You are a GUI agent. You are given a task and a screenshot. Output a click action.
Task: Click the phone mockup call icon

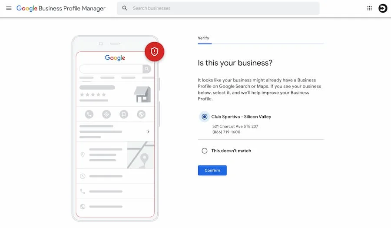(89, 114)
